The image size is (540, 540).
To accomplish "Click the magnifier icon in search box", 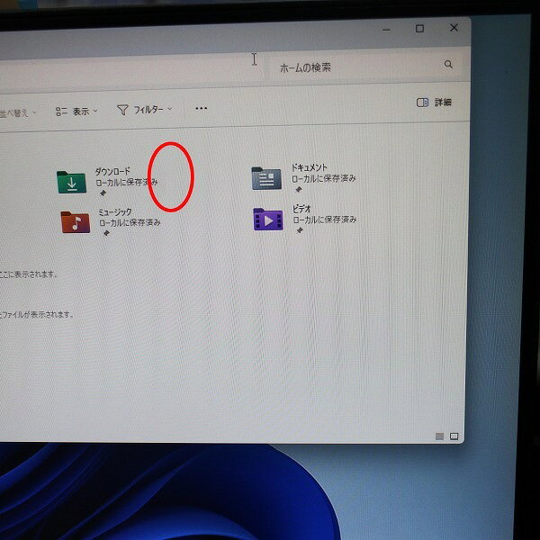I will (448, 65).
